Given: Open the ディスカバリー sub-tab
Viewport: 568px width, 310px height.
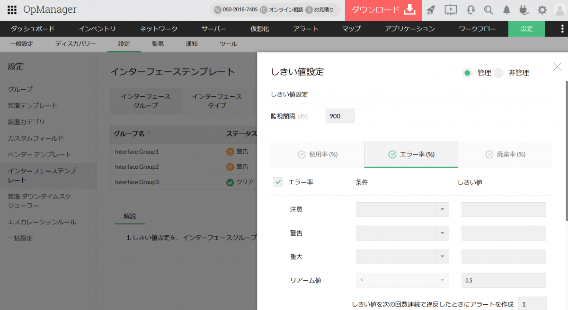Looking at the screenshot, I should click(x=75, y=44).
